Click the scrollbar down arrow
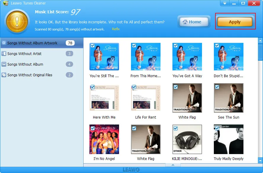This screenshot has height=173, width=263. [260, 161]
